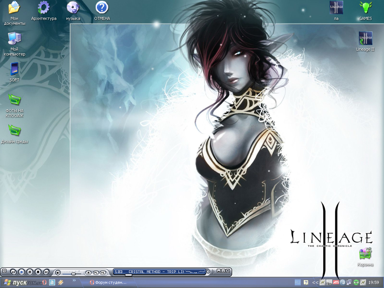
Task: Collapse tray icons with << arrow
Action: pyautogui.click(x=315, y=283)
